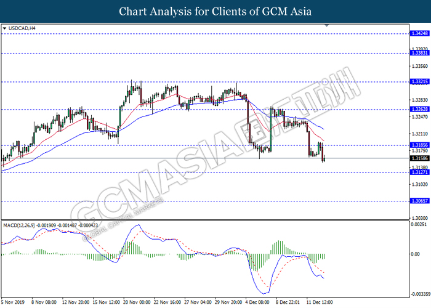Click the 29 Nov 20:00 time label
This screenshot has width=431, height=308.
(x=228, y=302)
